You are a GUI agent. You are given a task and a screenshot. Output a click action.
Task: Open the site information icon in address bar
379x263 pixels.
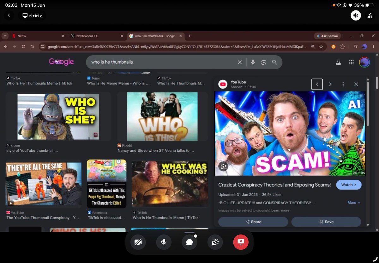[x=43, y=46]
